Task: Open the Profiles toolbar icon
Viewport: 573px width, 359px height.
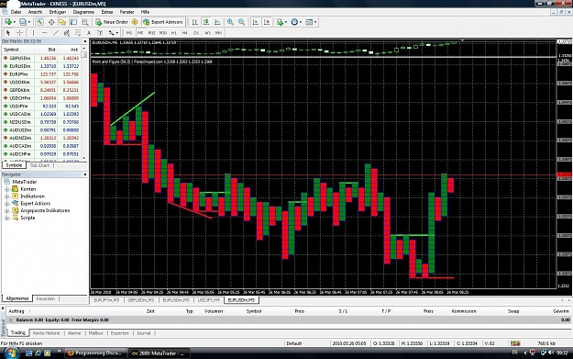Action: point(24,22)
